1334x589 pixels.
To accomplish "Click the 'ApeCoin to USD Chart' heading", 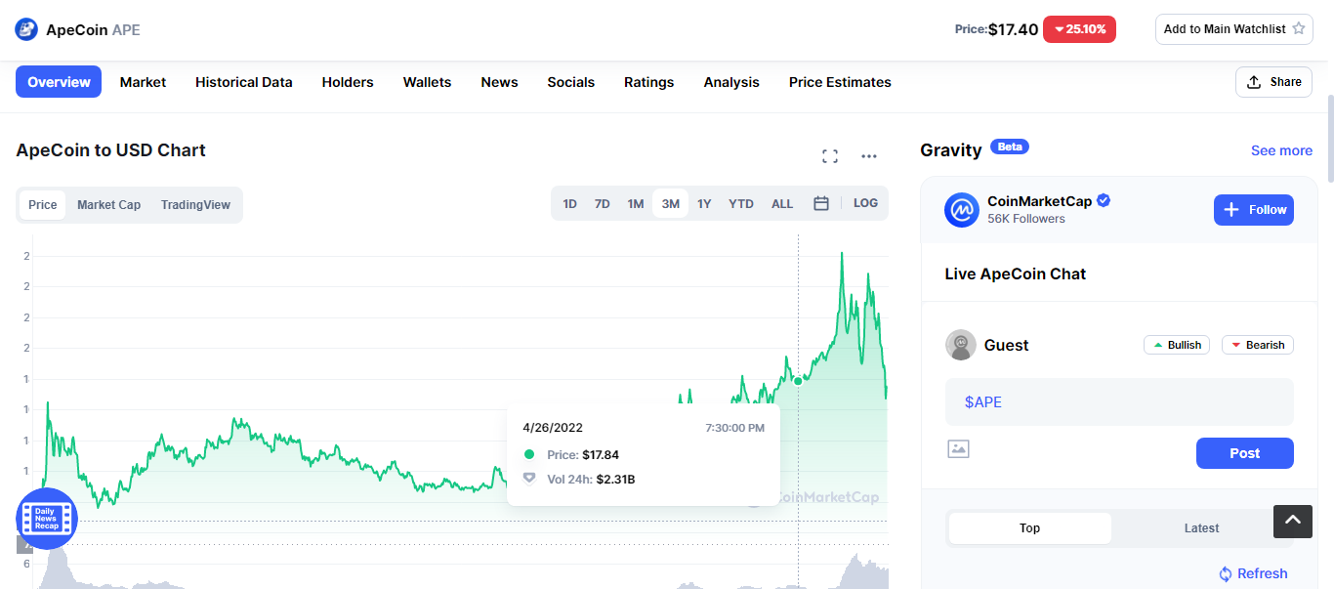I will coord(110,150).
